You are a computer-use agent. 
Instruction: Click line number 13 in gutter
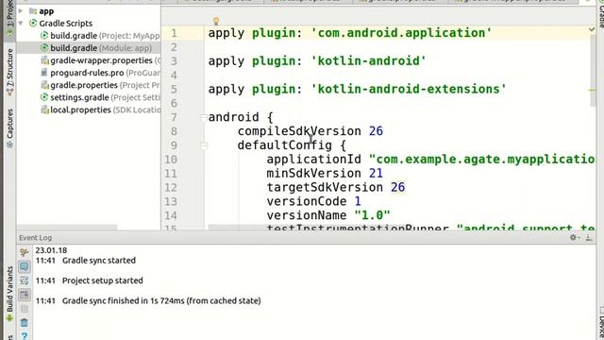[x=171, y=201]
